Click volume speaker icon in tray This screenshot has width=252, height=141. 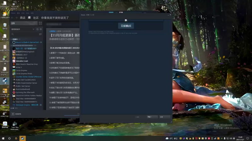point(231,138)
